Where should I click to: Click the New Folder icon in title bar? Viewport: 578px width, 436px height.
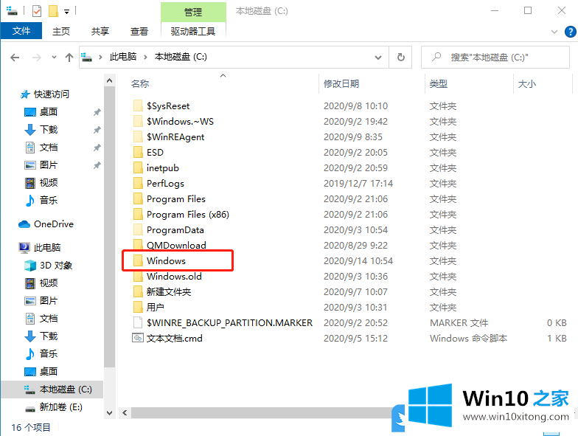click(52, 11)
